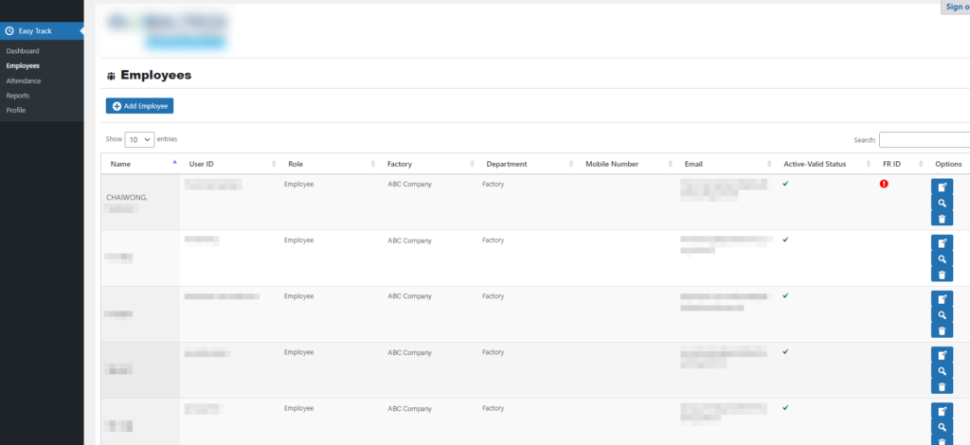Click the trash delete icon in the CHAIWONG row

coord(942,218)
